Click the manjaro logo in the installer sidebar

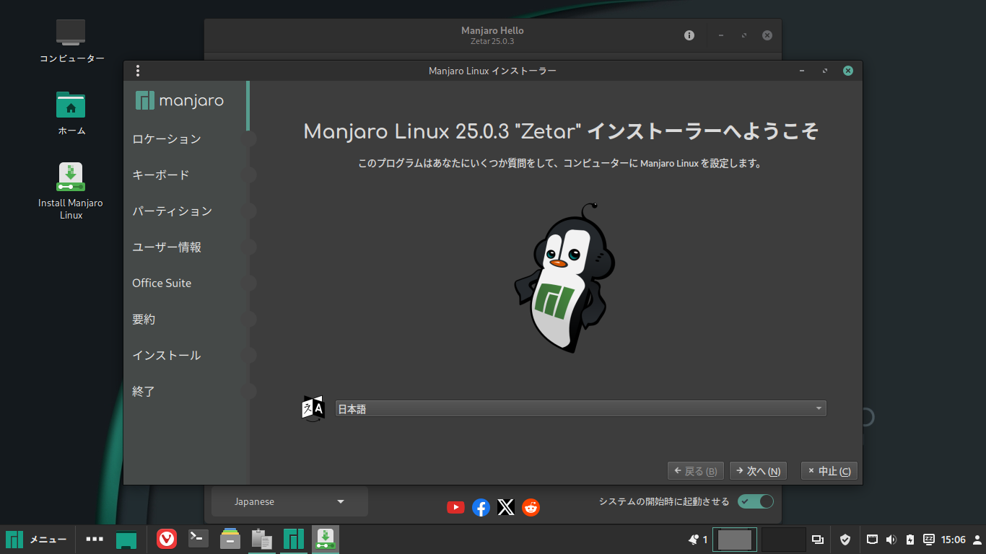tap(180, 100)
